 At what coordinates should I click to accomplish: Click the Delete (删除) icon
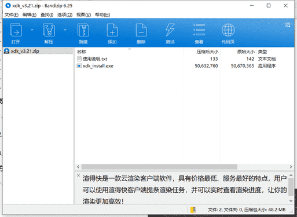tap(141, 30)
